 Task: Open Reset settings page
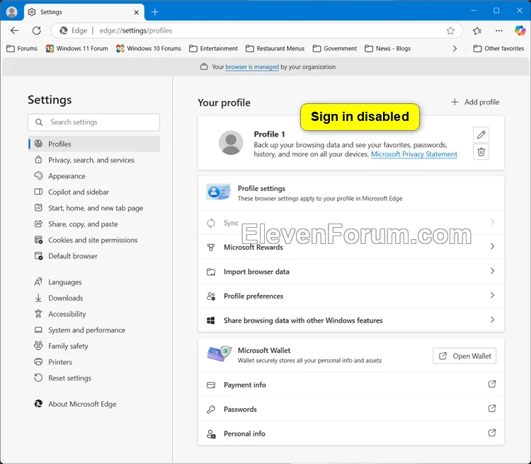point(94,378)
